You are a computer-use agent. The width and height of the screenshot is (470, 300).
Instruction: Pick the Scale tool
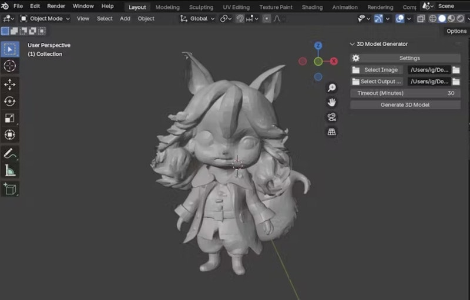(9, 118)
